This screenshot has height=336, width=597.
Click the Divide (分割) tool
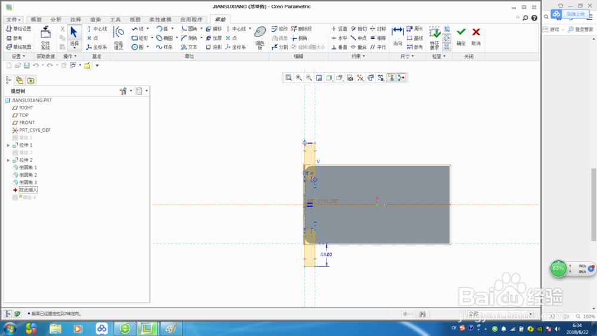pos(279,47)
